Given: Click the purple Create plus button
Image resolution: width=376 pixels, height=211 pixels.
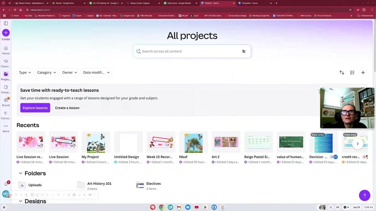Looking at the screenshot, I should coord(6,33).
